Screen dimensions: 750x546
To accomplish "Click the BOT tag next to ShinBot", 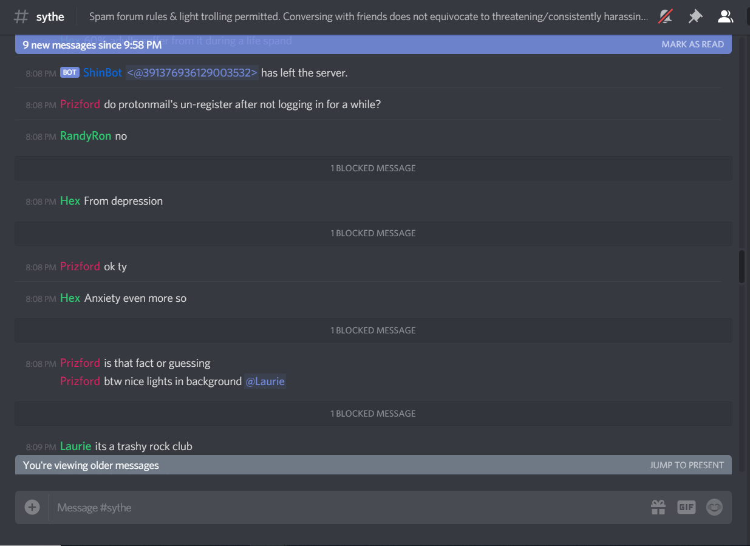I will click(70, 72).
